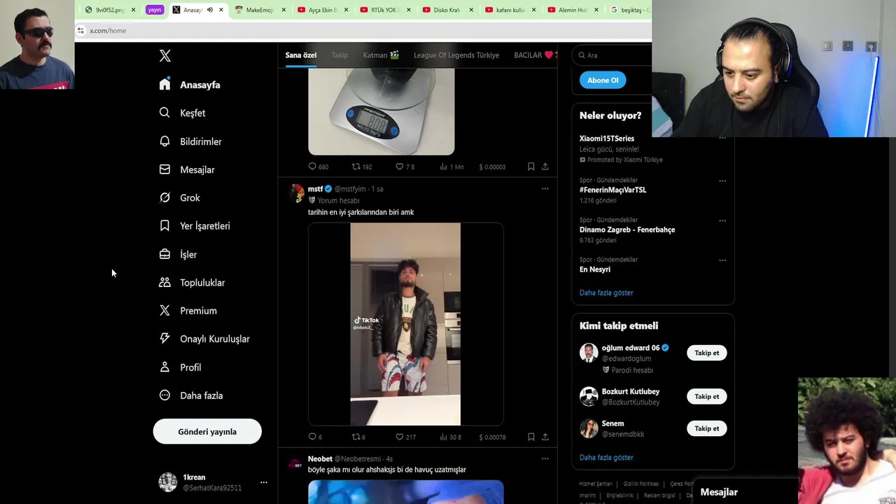This screenshot has height=504, width=896.
Task: Open the three-dot menu on mstf's post
Action: [x=545, y=188]
